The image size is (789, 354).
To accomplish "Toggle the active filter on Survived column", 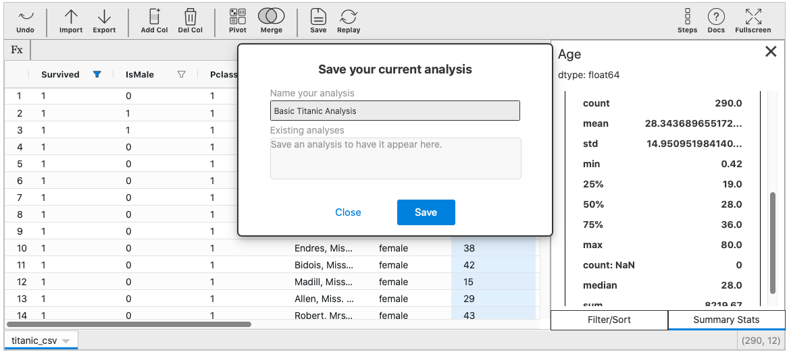I will tap(97, 75).
